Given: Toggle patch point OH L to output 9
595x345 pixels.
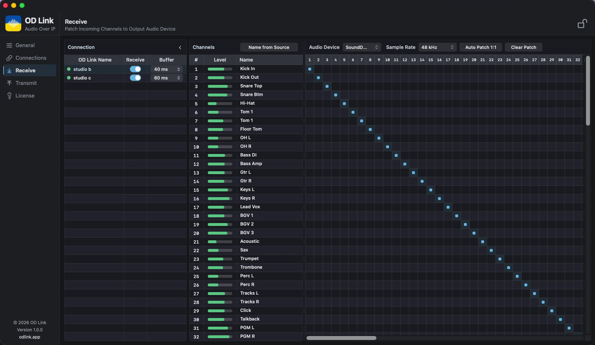Looking at the screenshot, I should pos(379,138).
